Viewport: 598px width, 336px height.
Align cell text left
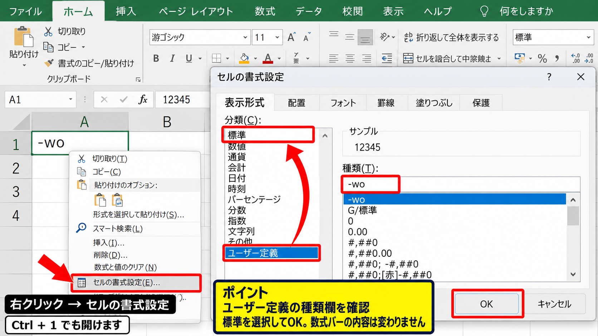coord(334,58)
